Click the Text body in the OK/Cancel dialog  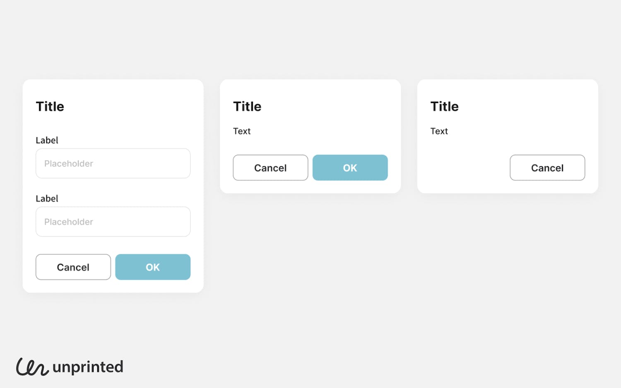242,131
